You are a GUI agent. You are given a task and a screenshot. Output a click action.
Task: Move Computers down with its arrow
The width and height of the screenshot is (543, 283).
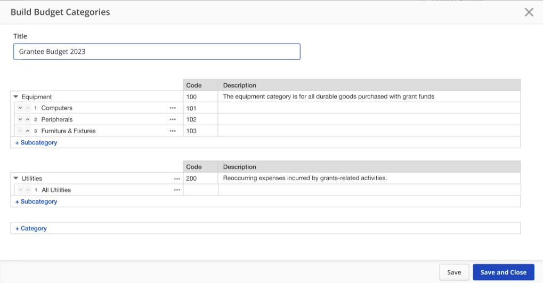[x=20, y=108]
